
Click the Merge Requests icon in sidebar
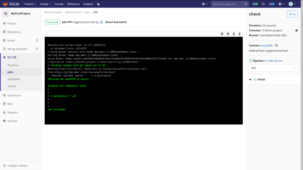click(4, 49)
